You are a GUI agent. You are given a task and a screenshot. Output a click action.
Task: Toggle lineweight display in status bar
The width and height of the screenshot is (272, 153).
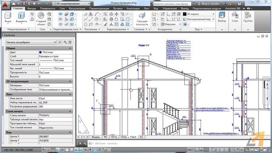pyautogui.click(x=91, y=150)
